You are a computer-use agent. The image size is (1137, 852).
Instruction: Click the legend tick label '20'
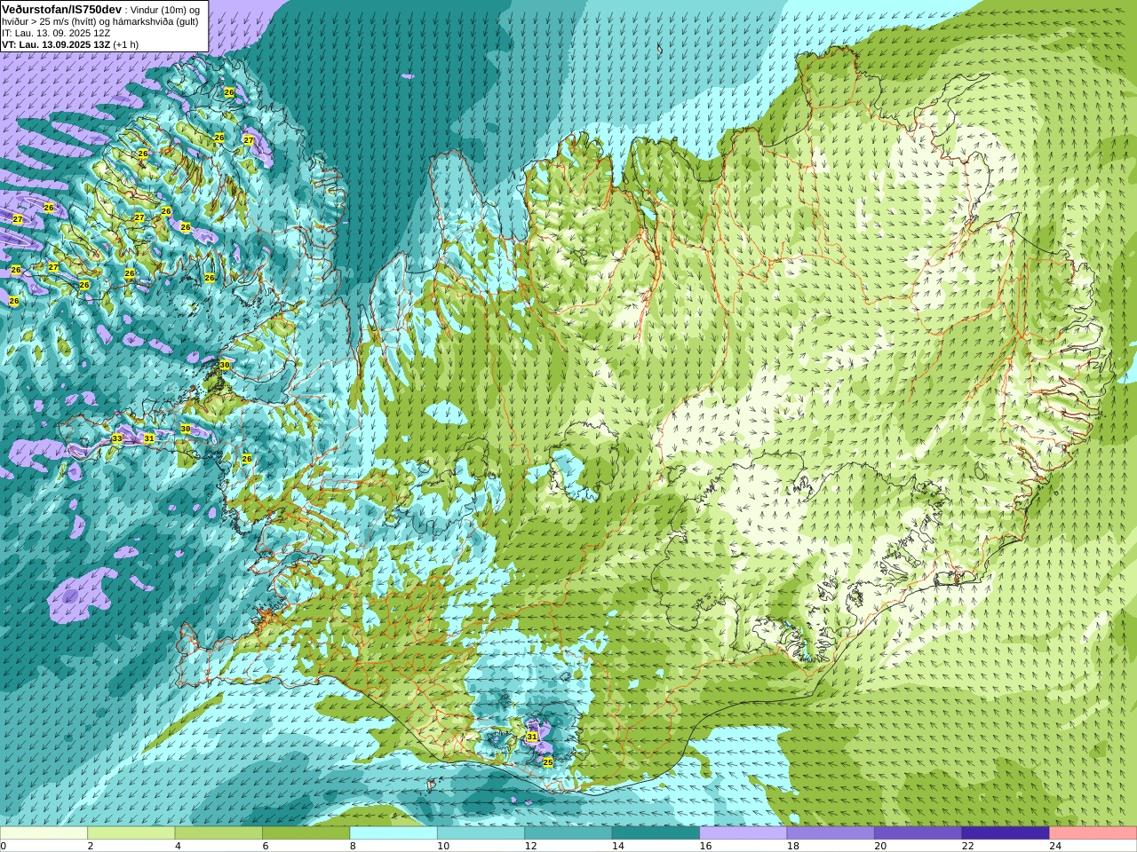tap(880, 846)
